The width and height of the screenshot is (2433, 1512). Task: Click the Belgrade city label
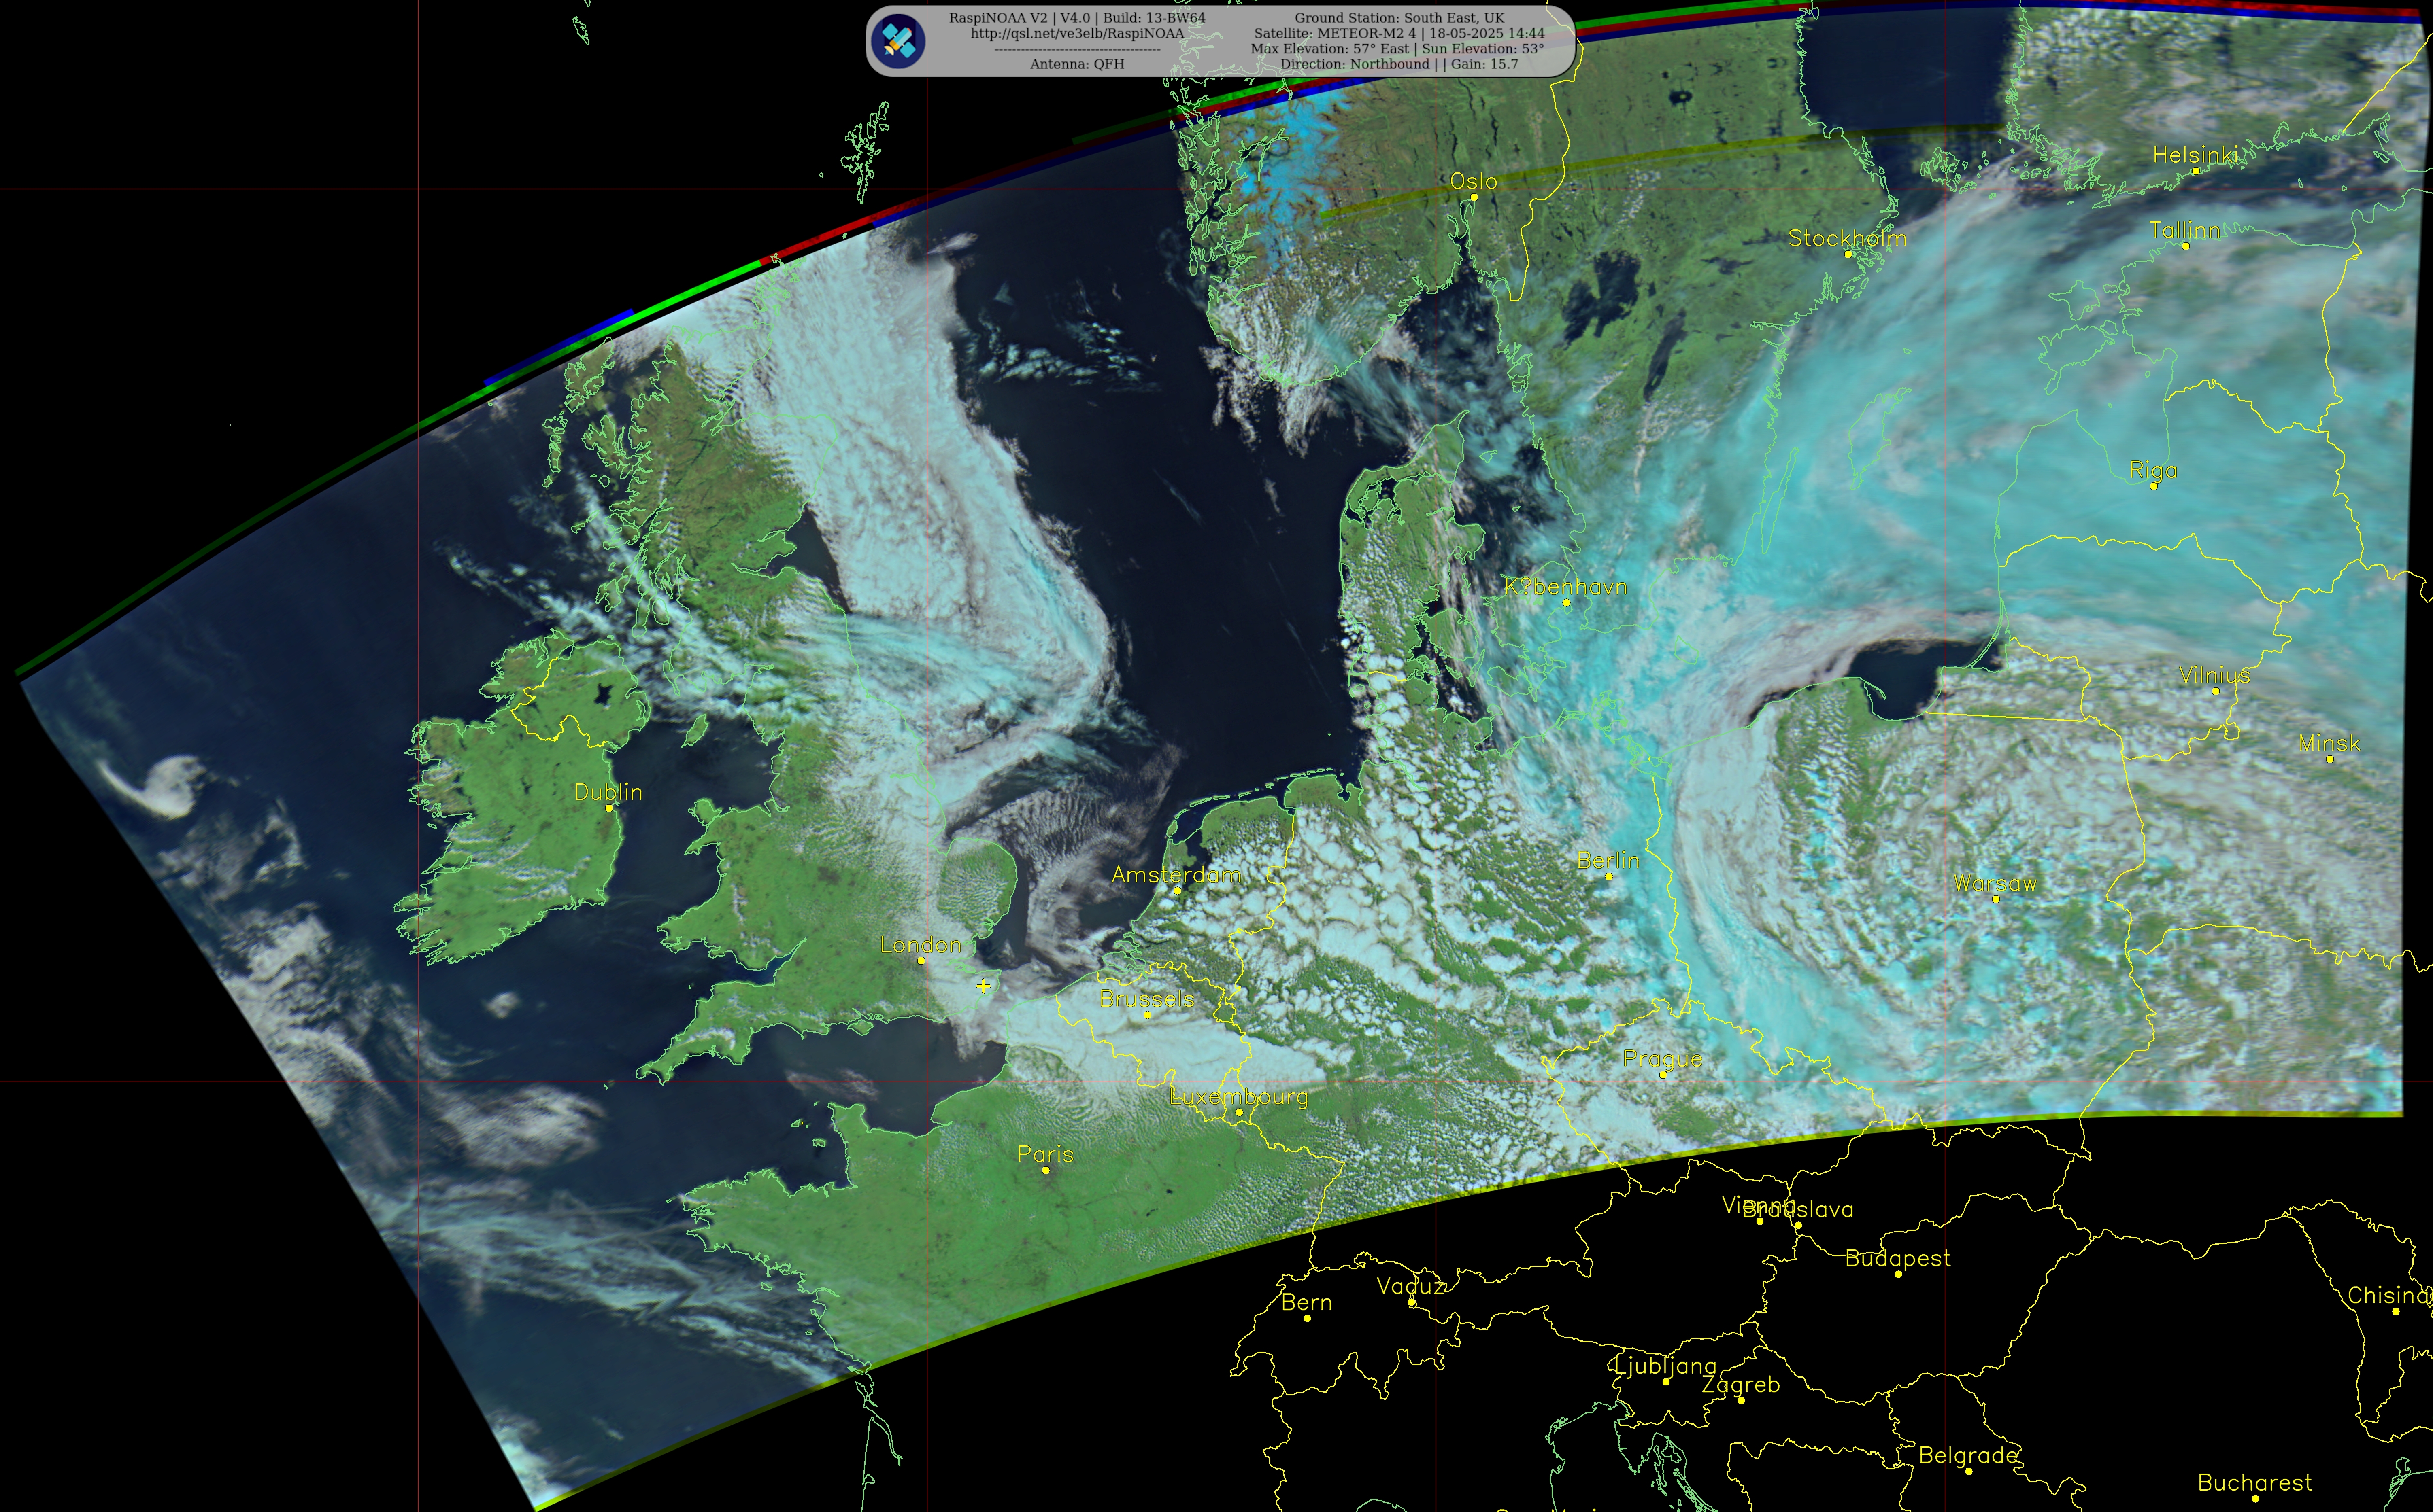(x=1968, y=1456)
